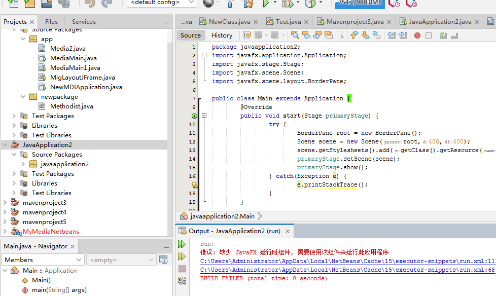Open the Debug Project icon

287,5
